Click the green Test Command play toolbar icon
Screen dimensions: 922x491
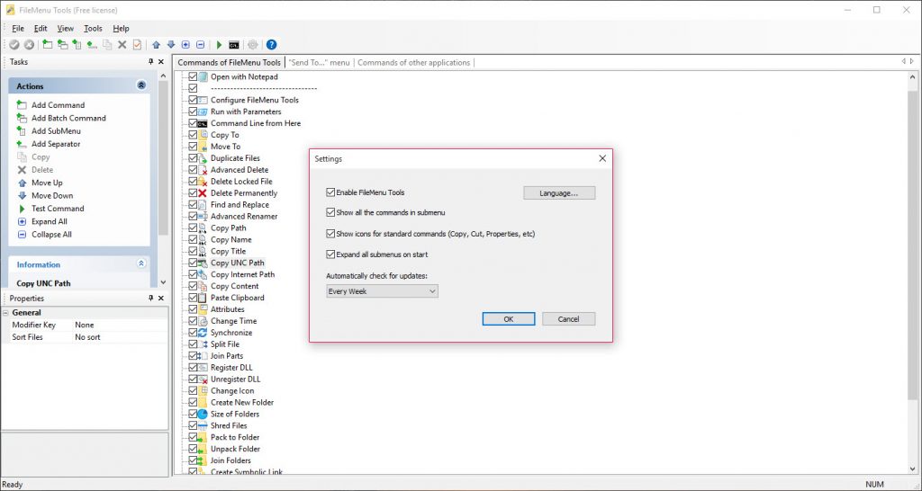pos(220,45)
